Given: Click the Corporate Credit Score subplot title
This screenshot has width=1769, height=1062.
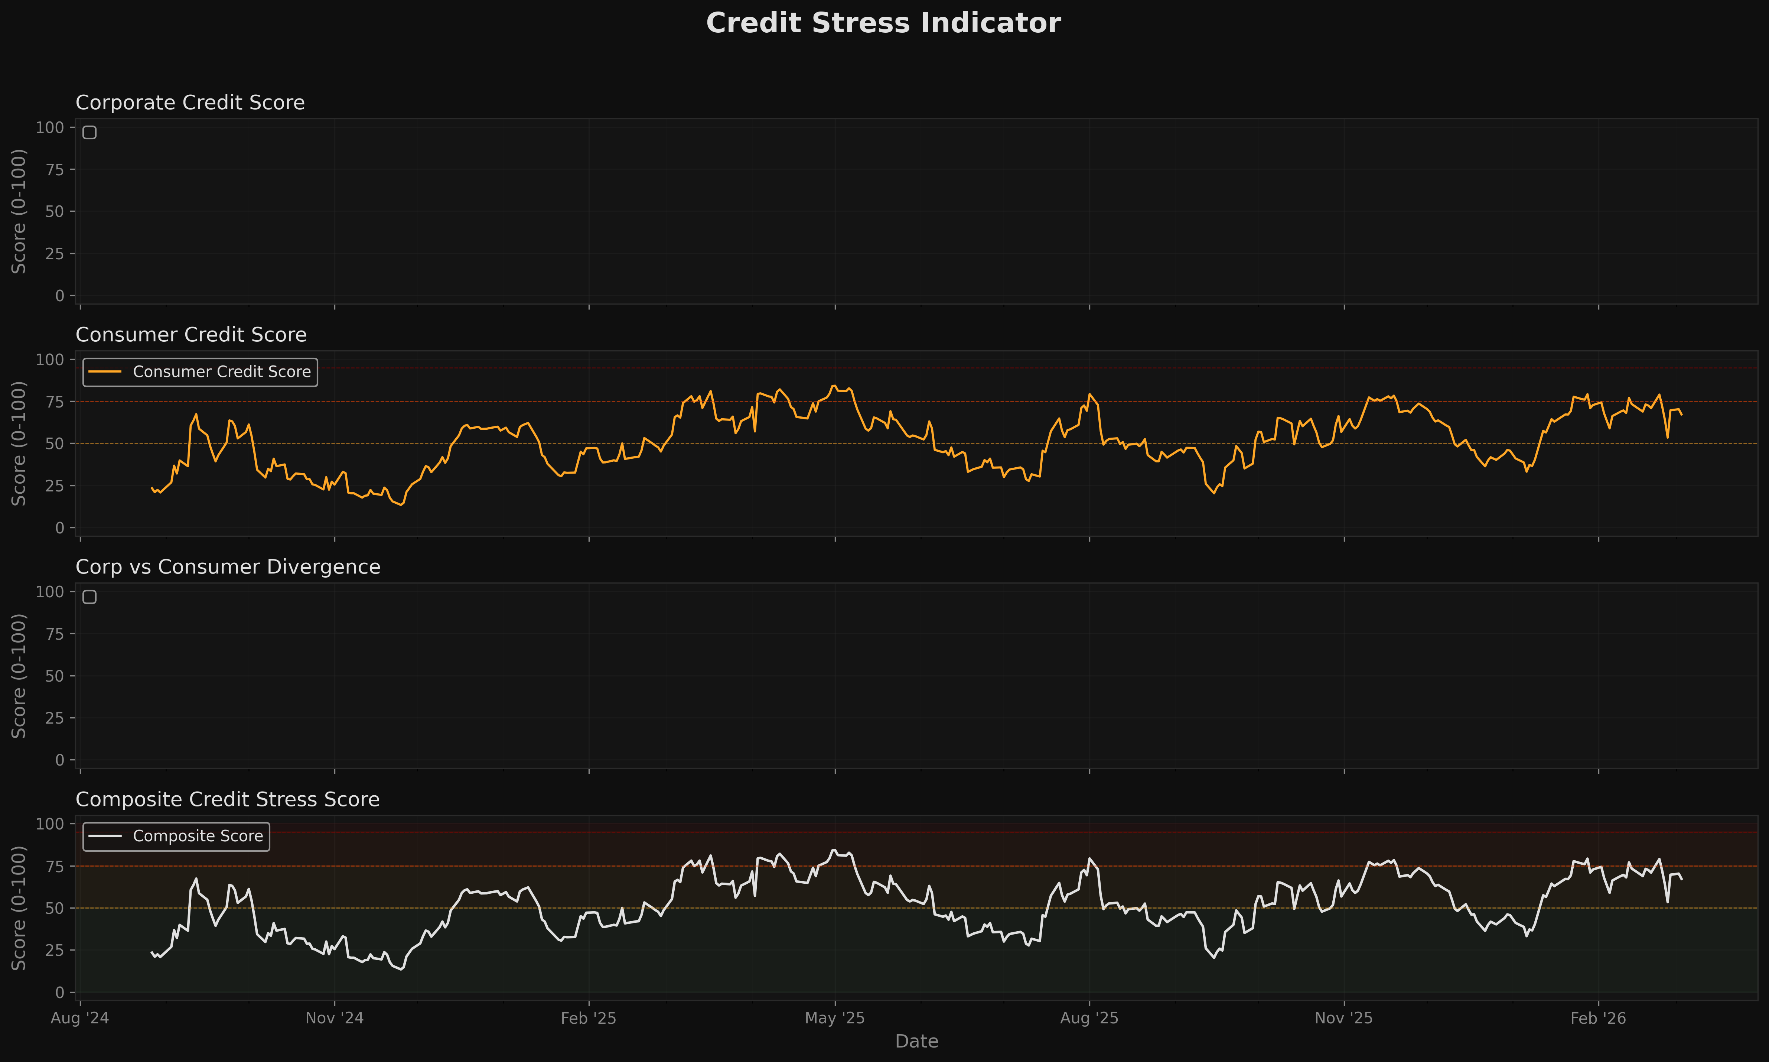Looking at the screenshot, I should (x=190, y=102).
